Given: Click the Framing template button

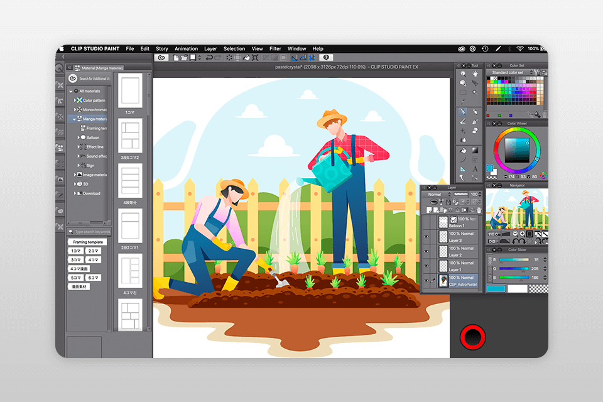Looking at the screenshot, I should tap(88, 242).
